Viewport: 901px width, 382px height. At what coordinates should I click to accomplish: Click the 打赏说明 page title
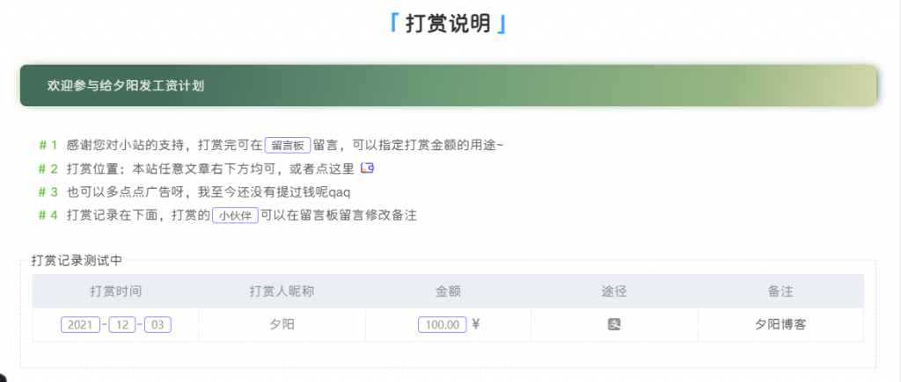448,24
